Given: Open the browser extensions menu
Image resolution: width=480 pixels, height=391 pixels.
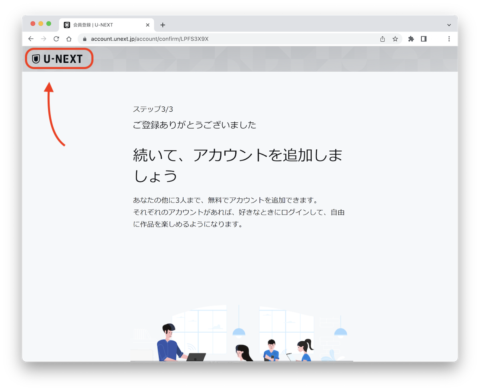Looking at the screenshot, I should click(x=411, y=39).
